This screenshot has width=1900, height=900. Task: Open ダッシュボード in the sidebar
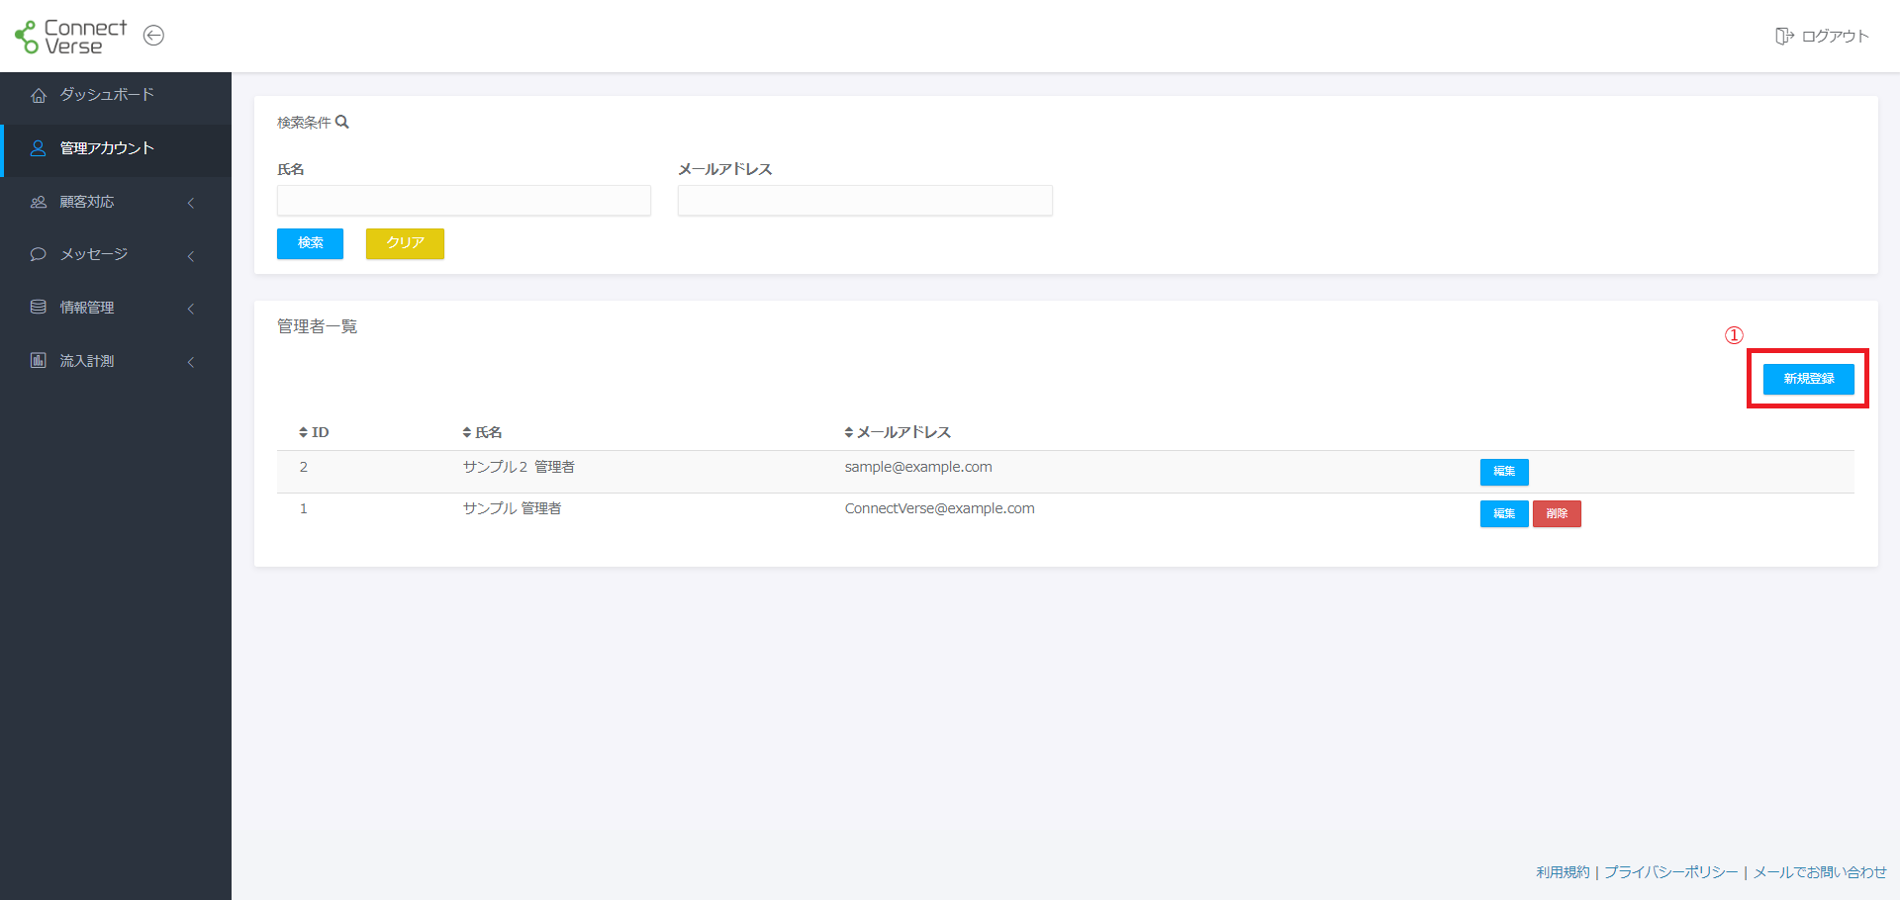[116, 95]
